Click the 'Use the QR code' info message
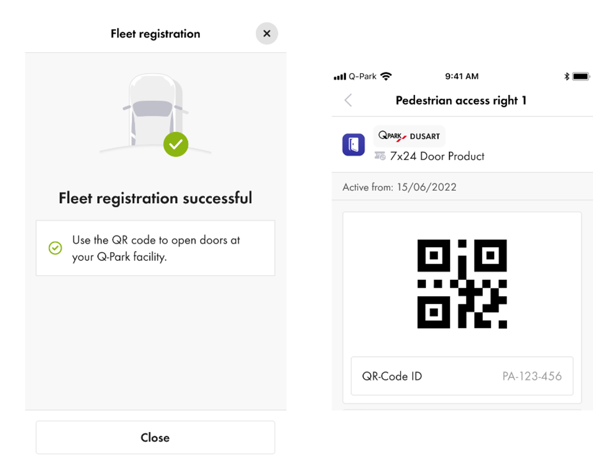Screen dimensions: 593x465 (x=156, y=248)
